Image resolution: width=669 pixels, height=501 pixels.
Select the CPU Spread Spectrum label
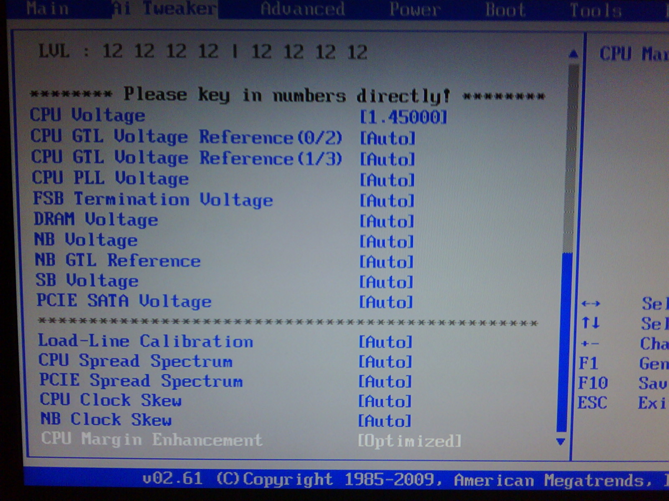[135, 361]
